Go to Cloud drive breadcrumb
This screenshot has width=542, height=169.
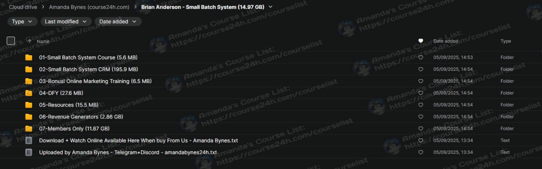[23, 7]
